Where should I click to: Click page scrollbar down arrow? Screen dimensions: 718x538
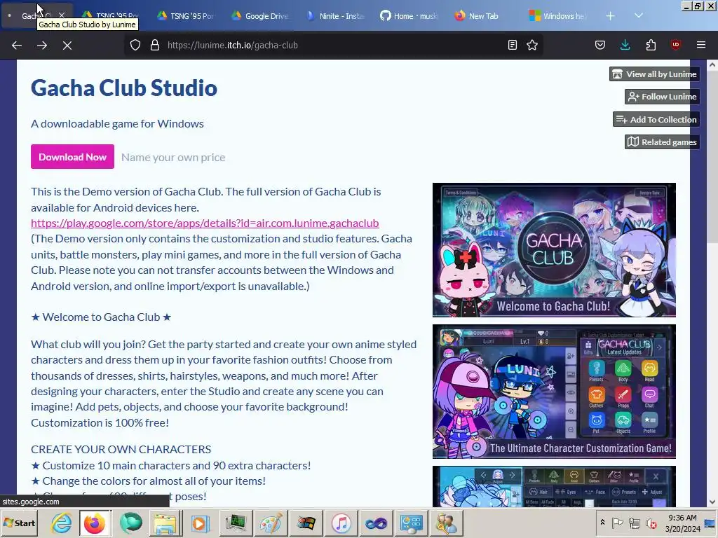click(712, 502)
